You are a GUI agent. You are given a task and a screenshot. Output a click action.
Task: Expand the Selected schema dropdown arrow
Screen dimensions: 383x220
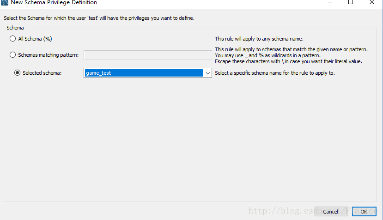pyautogui.click(x=207, y=73)
